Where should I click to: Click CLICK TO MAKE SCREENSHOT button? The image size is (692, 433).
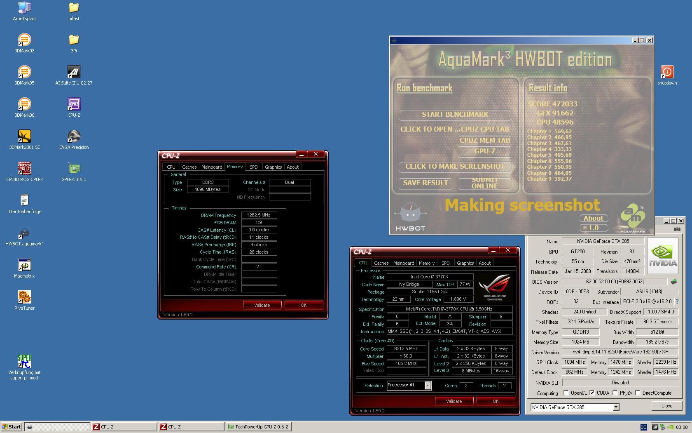(x=455, y=166)
